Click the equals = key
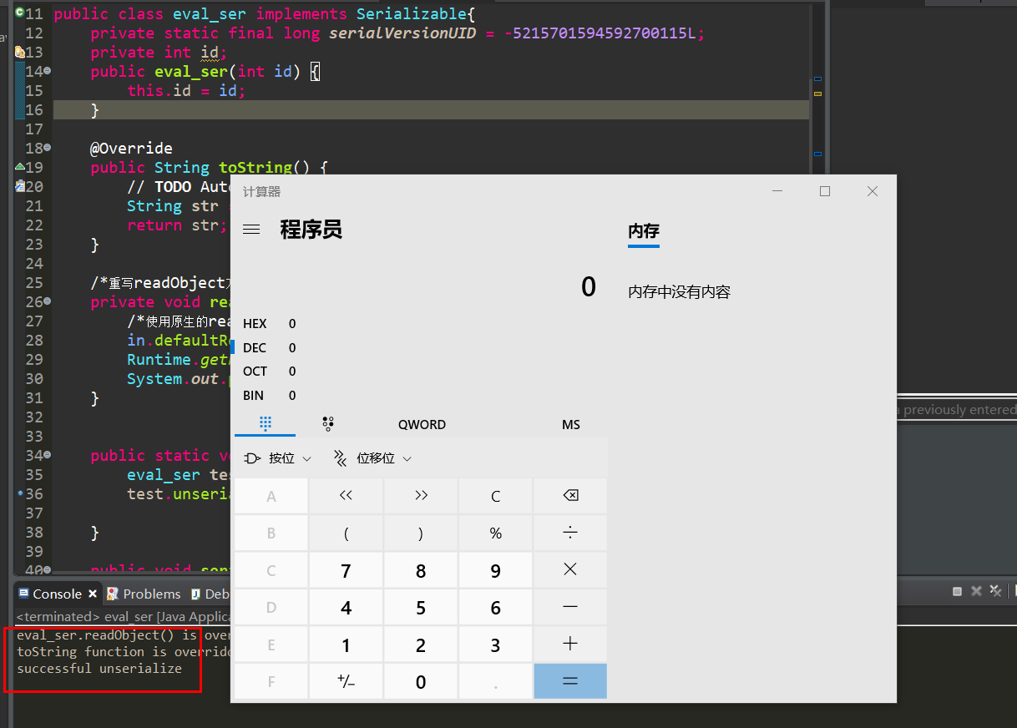Image resolution: width=1017 pixels, height=728 pixels. pos(570,681)
